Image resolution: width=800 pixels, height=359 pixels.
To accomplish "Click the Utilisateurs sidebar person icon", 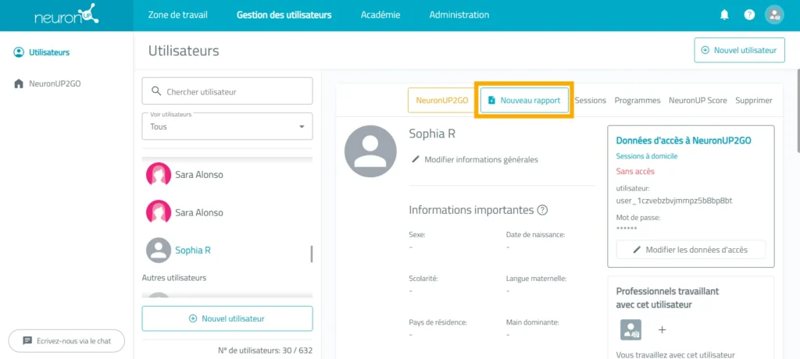I will (x=19, y=52).
